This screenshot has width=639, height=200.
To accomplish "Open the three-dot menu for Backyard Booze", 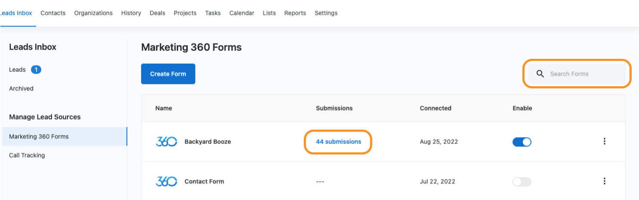I will pyautogui.click(x=605, y=141).
